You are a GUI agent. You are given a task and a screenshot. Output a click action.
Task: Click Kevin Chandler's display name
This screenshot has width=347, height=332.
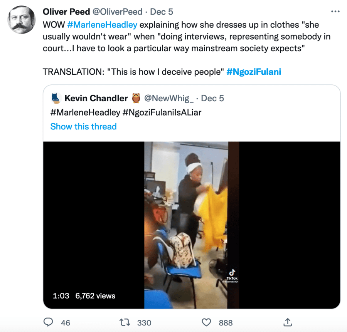tap(96, 98)
